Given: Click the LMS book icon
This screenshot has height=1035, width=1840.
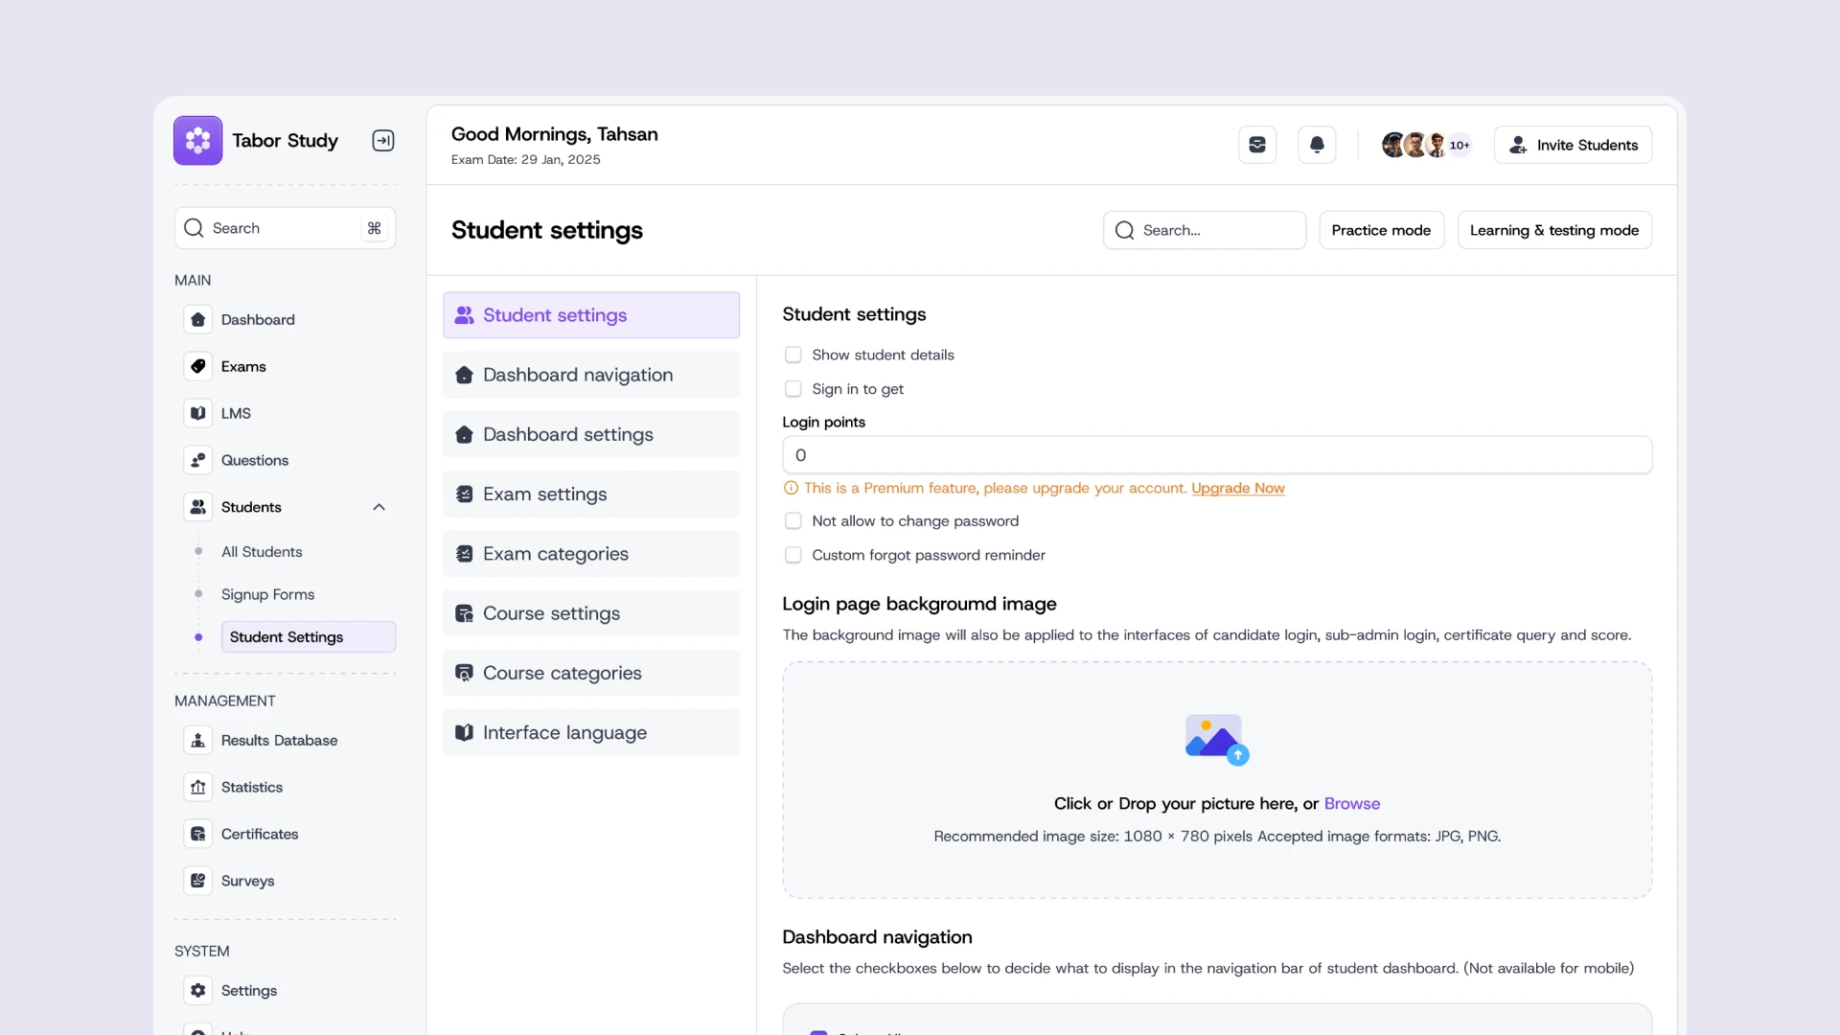Looking at the screenshot, I should pyautogui.click(x=198, y=413).
